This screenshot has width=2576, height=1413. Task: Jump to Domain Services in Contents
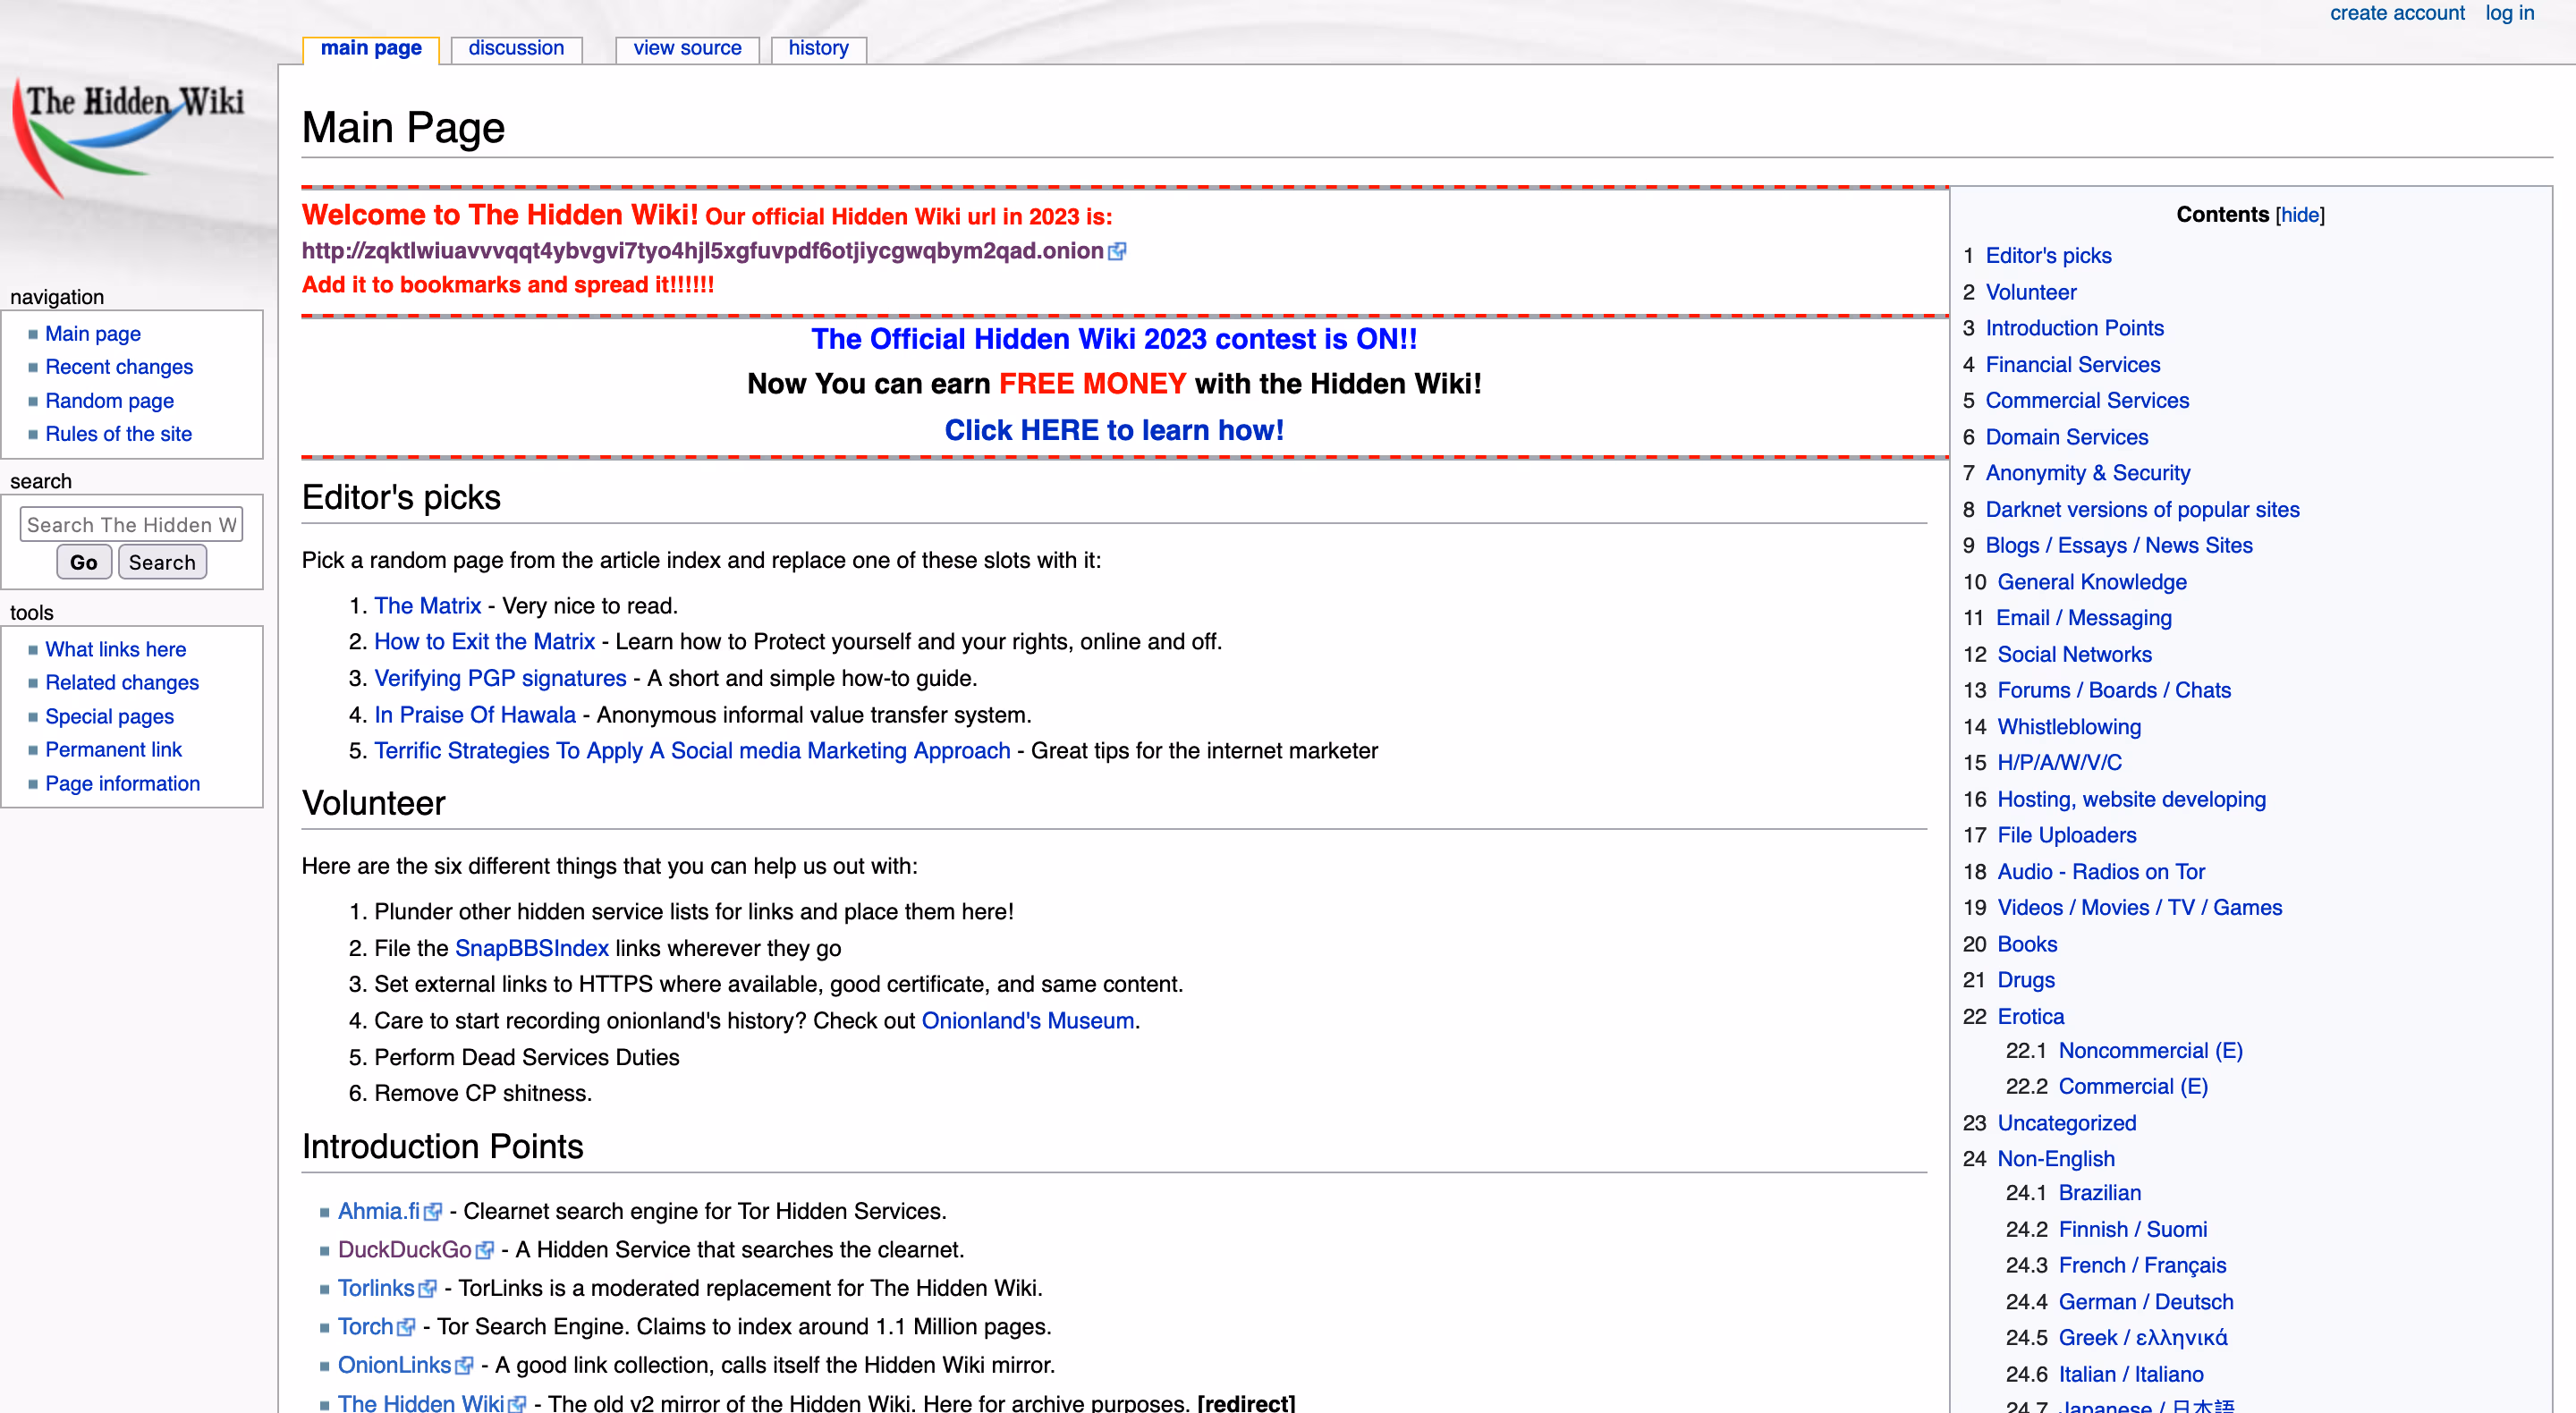2066,438
